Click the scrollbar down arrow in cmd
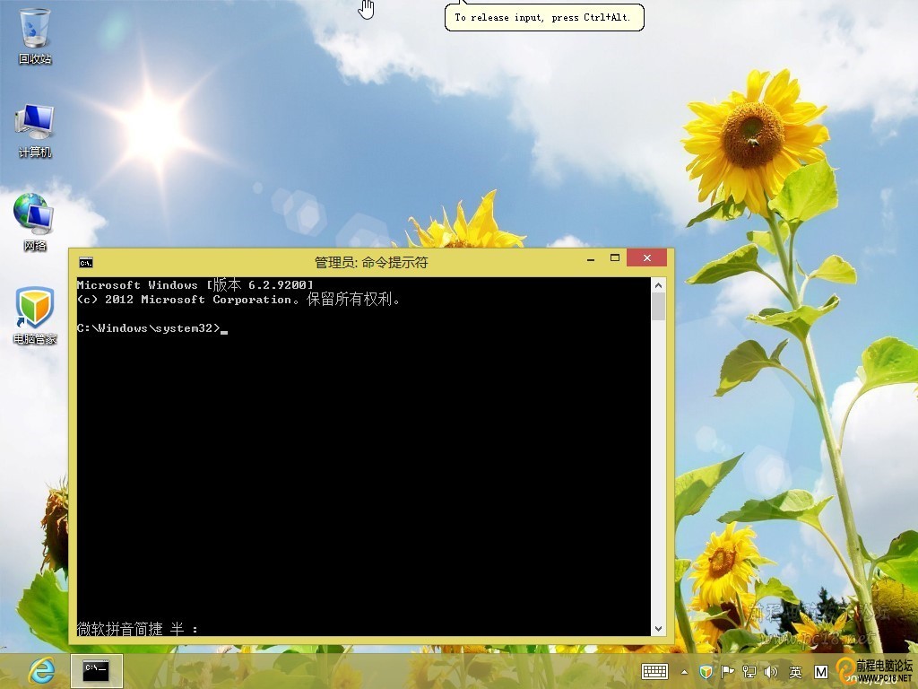Screen dimensions: 918x689 pos(659,629)
